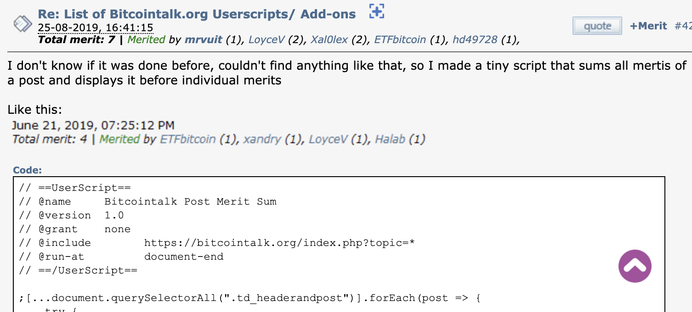
Task: Open the post title link about Userscripts
Action: 197,14
